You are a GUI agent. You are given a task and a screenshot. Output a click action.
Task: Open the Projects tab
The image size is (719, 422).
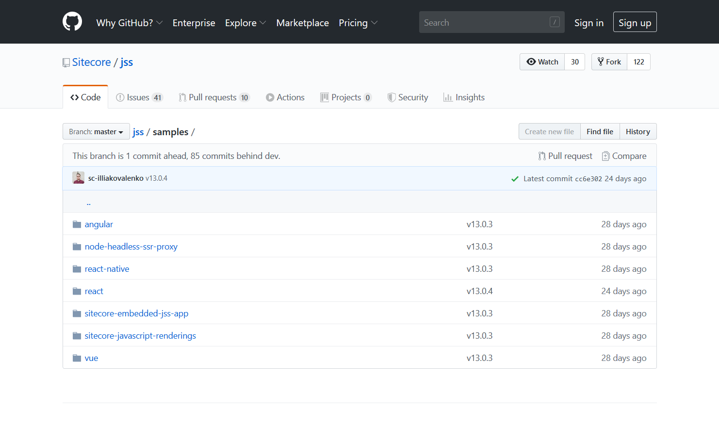tap(346, 97)
